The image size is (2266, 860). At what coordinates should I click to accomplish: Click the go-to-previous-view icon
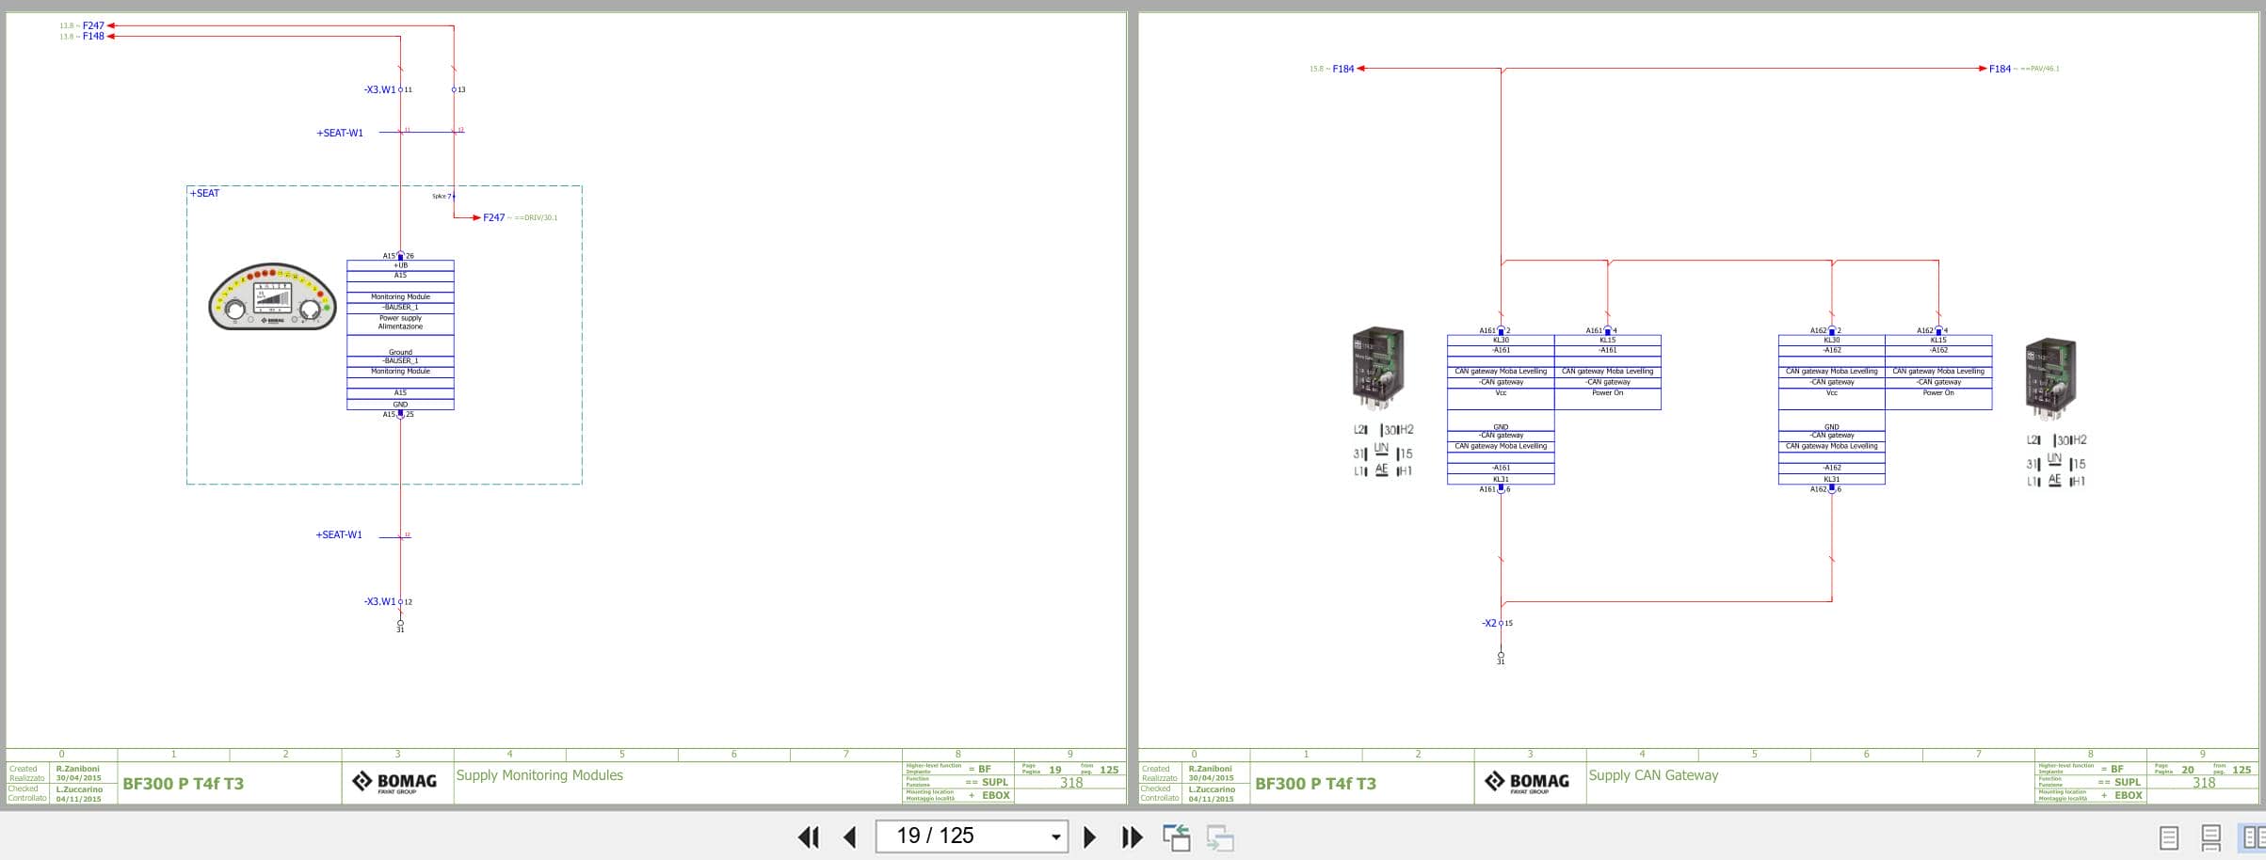pyautogui.click(x=1177, y=837)
